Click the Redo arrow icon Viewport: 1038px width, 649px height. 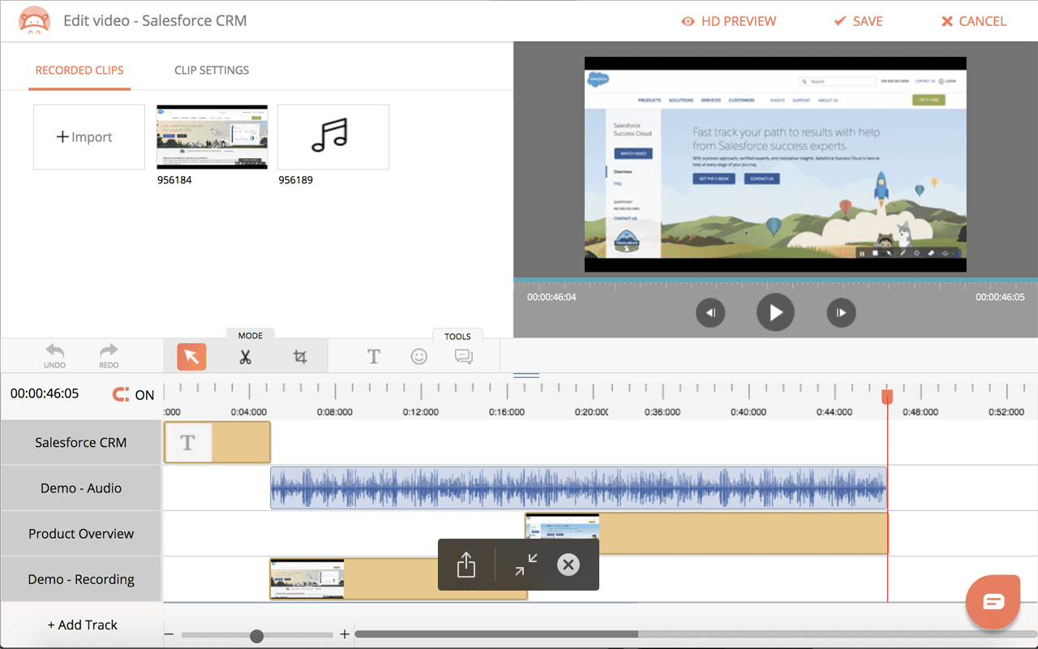click(109, 351)
